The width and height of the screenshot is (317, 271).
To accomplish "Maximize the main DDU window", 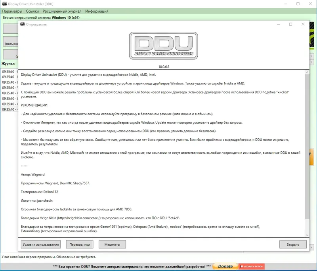I will click(x=298, y=4).
